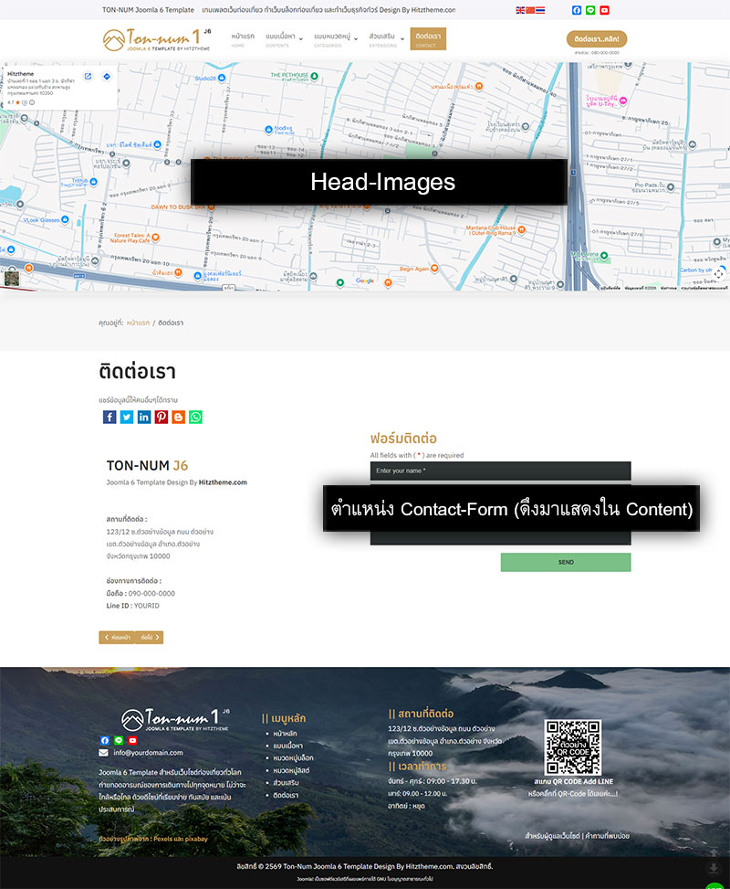Pin page with Pinterest icon
Viewport: 730px width, 889px height.
162,417
